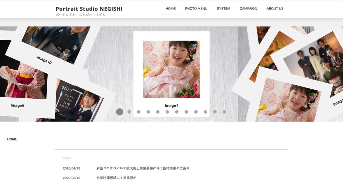Image resolution: width=343 pixels, height=185 pixels.
Task: Open the ABOUT US navigation item
Action: pos(275,9)
